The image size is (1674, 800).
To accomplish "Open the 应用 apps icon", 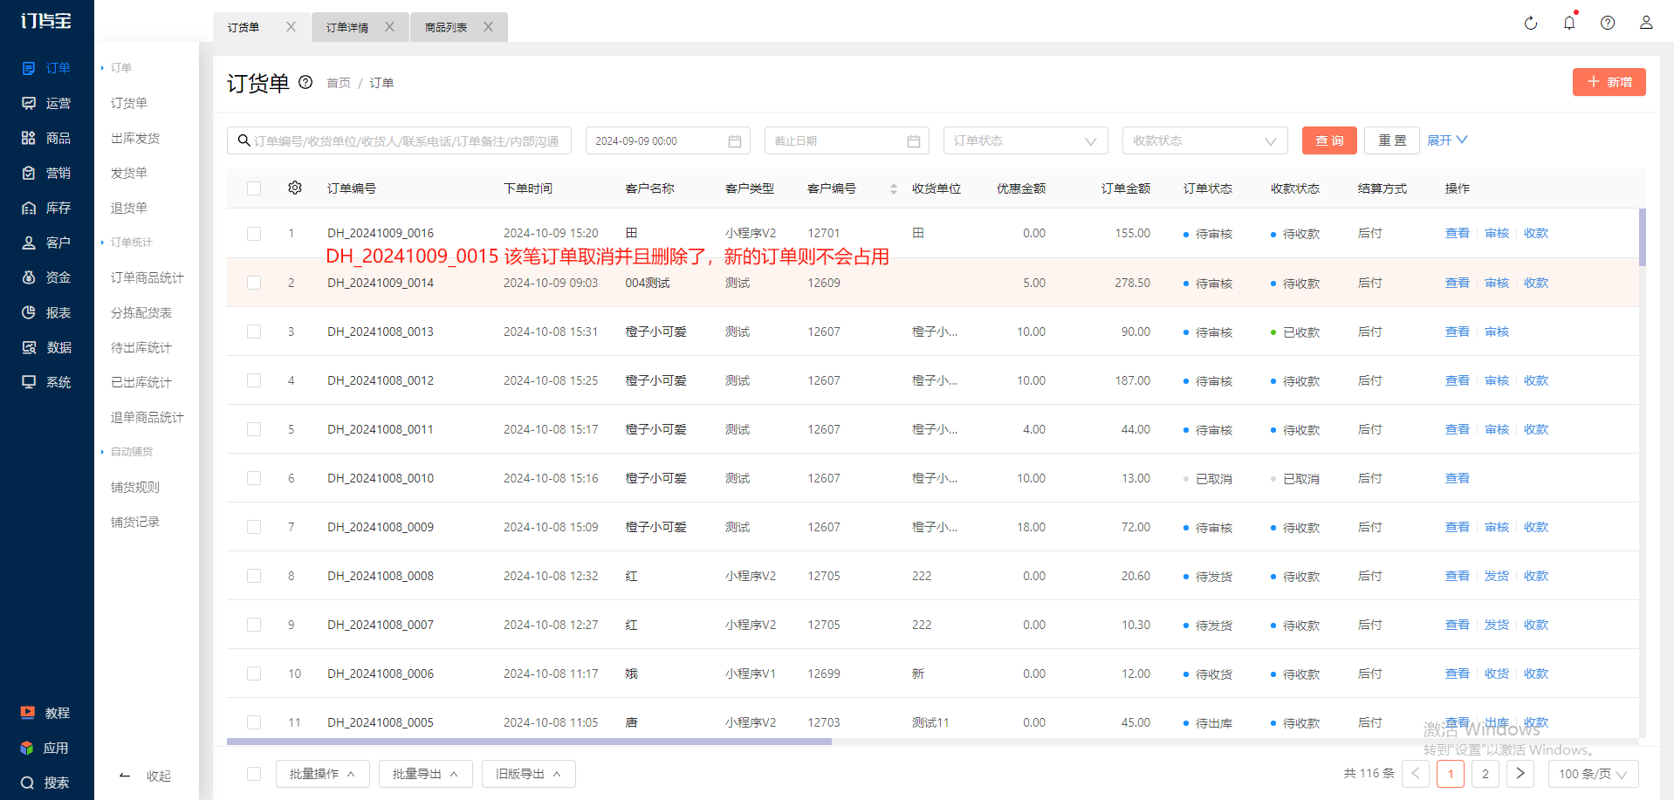I will click(x=28, y=748).
